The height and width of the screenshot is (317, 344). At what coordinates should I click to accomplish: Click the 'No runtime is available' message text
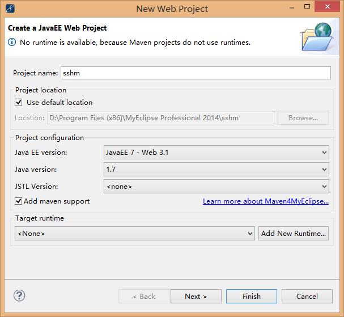point(135,43)
